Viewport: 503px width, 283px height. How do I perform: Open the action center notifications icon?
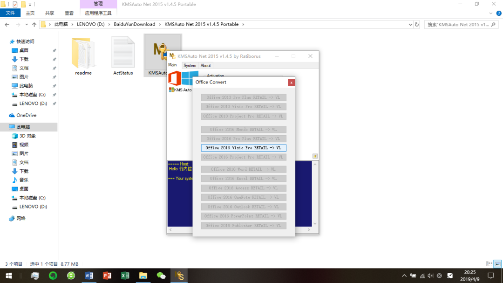491,276
